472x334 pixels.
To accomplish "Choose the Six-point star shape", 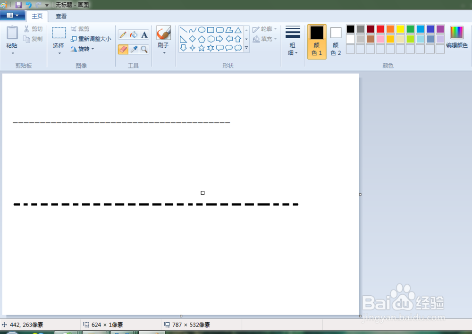I will (x=211, y=48).
